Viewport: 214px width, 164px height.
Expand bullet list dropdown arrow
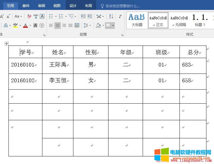[x=56, y=16]
